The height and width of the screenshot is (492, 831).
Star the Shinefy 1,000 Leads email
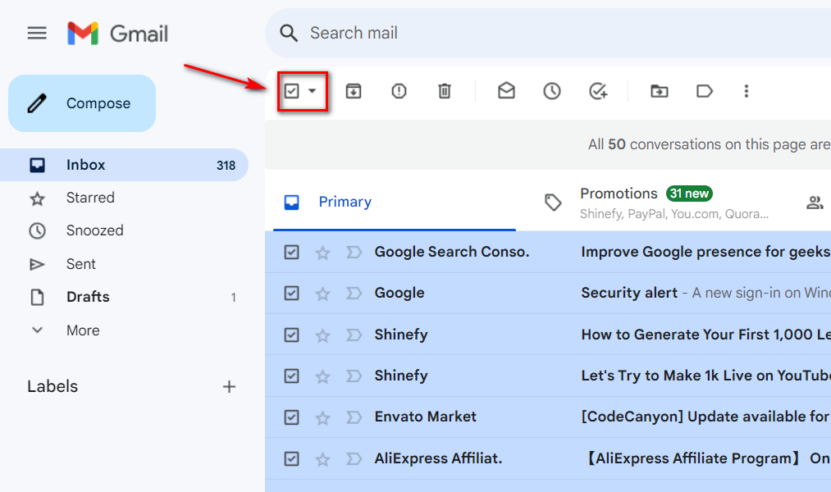(x=322, y=335)
